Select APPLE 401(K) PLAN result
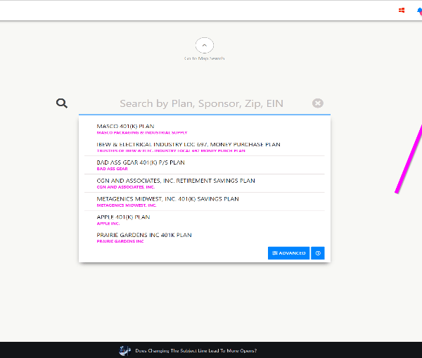This screenshot has height=358, width=422. pos(123,217)
